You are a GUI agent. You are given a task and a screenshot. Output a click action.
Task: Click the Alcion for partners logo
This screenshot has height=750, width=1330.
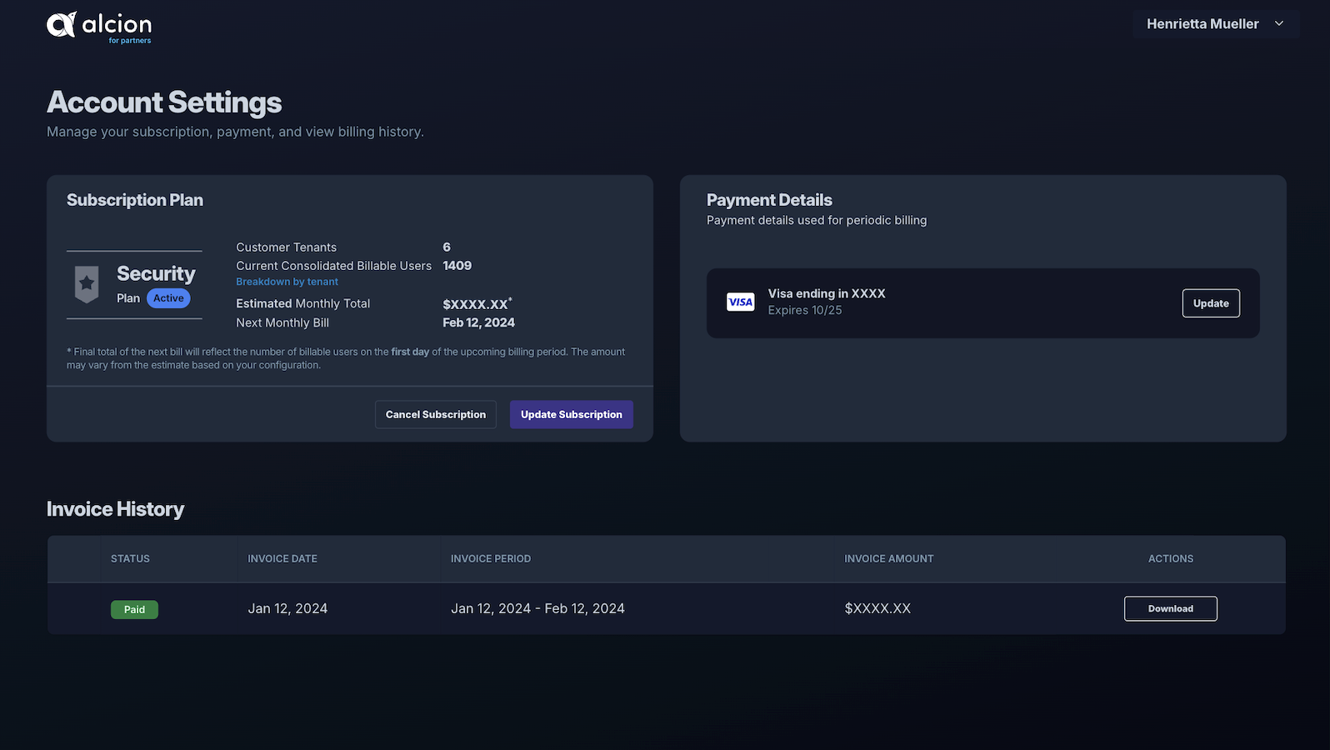click(99, 27)
